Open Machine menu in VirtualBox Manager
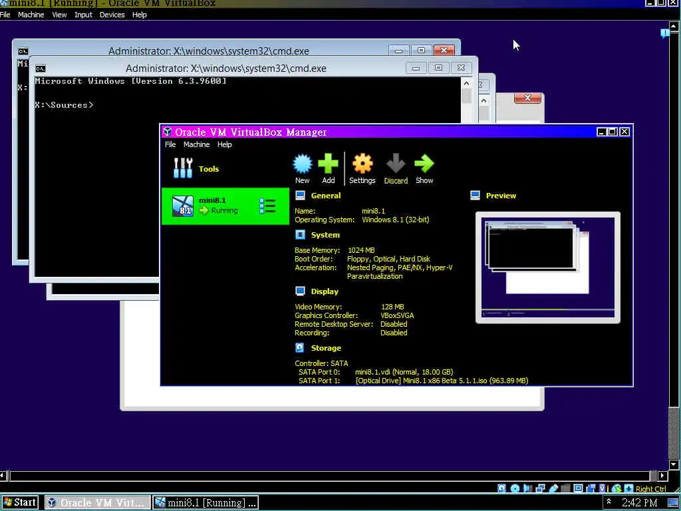 click(196, 144)
